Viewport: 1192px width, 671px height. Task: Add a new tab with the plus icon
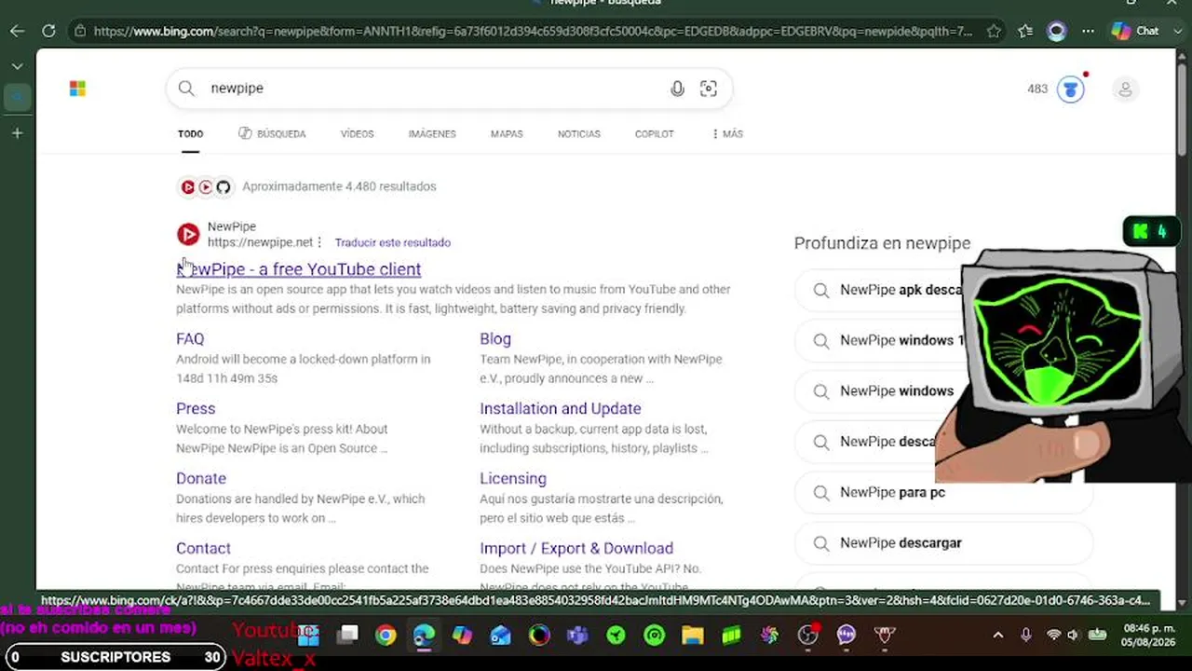click(x=17, y=133)
